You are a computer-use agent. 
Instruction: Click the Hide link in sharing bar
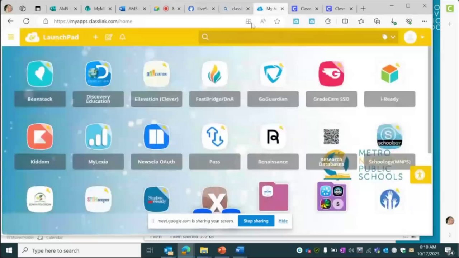click(283, 221)
